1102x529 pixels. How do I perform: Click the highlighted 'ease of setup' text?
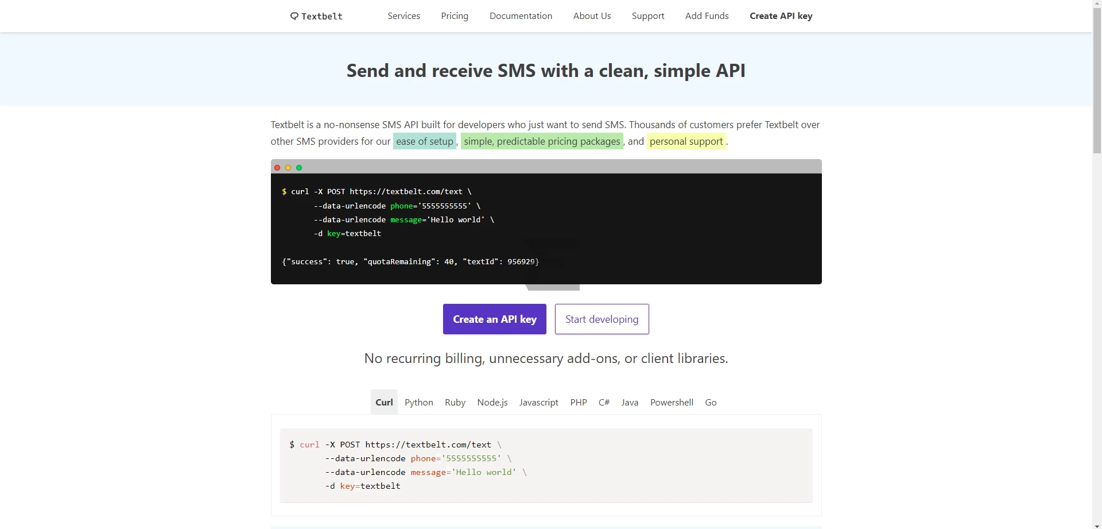[425, 141]
